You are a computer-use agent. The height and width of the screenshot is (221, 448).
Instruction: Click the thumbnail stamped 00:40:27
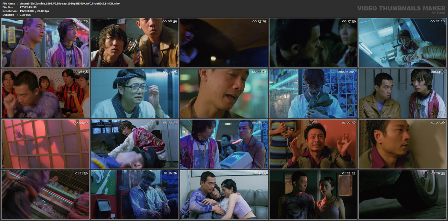click(x=313, y=93)
